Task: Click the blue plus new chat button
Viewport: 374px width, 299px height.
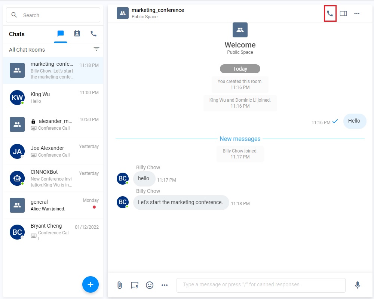Action: pos(91,284)
